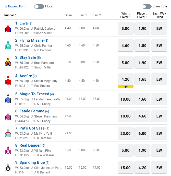This screenshot has height=176, width=171.
Task: Sort by Runner column arrows
Action: [16, 15]
